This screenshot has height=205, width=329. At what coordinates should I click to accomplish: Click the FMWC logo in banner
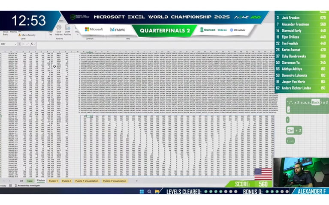118,30
